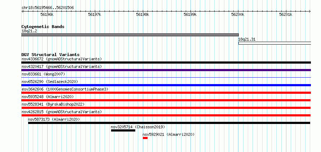Click the 56198k ruler tick label
321x152 pixels.
tap(142, 14)
